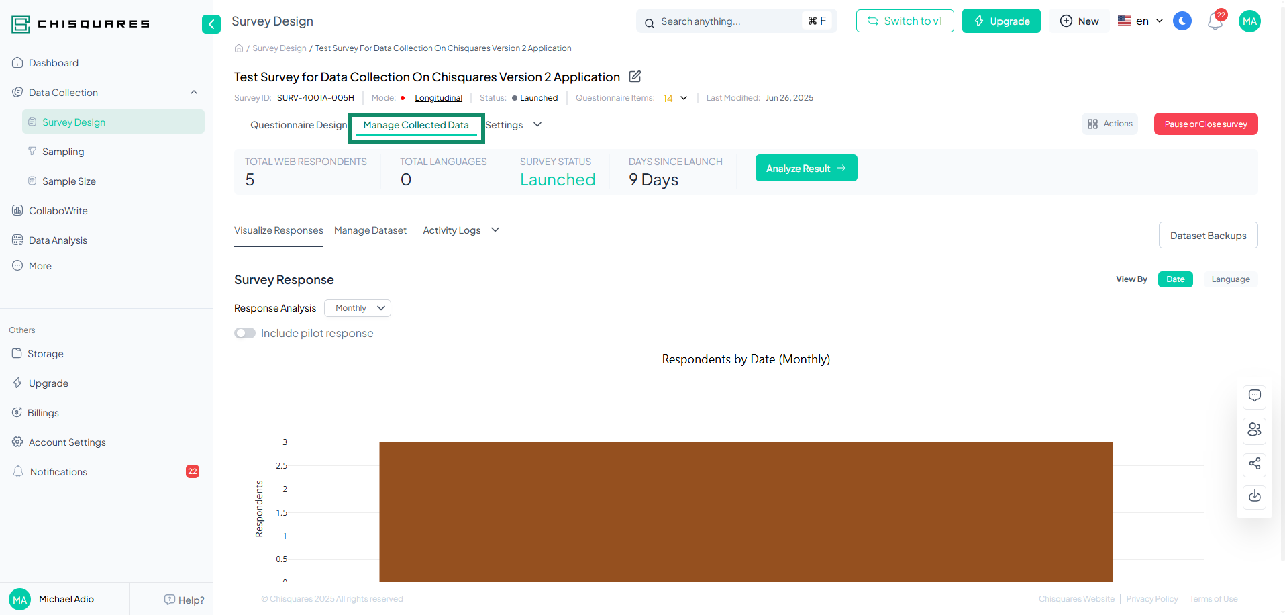Enable the Include pilot response toggle
The height and width of the screenshot is (615, 1285).
[244, 333]
